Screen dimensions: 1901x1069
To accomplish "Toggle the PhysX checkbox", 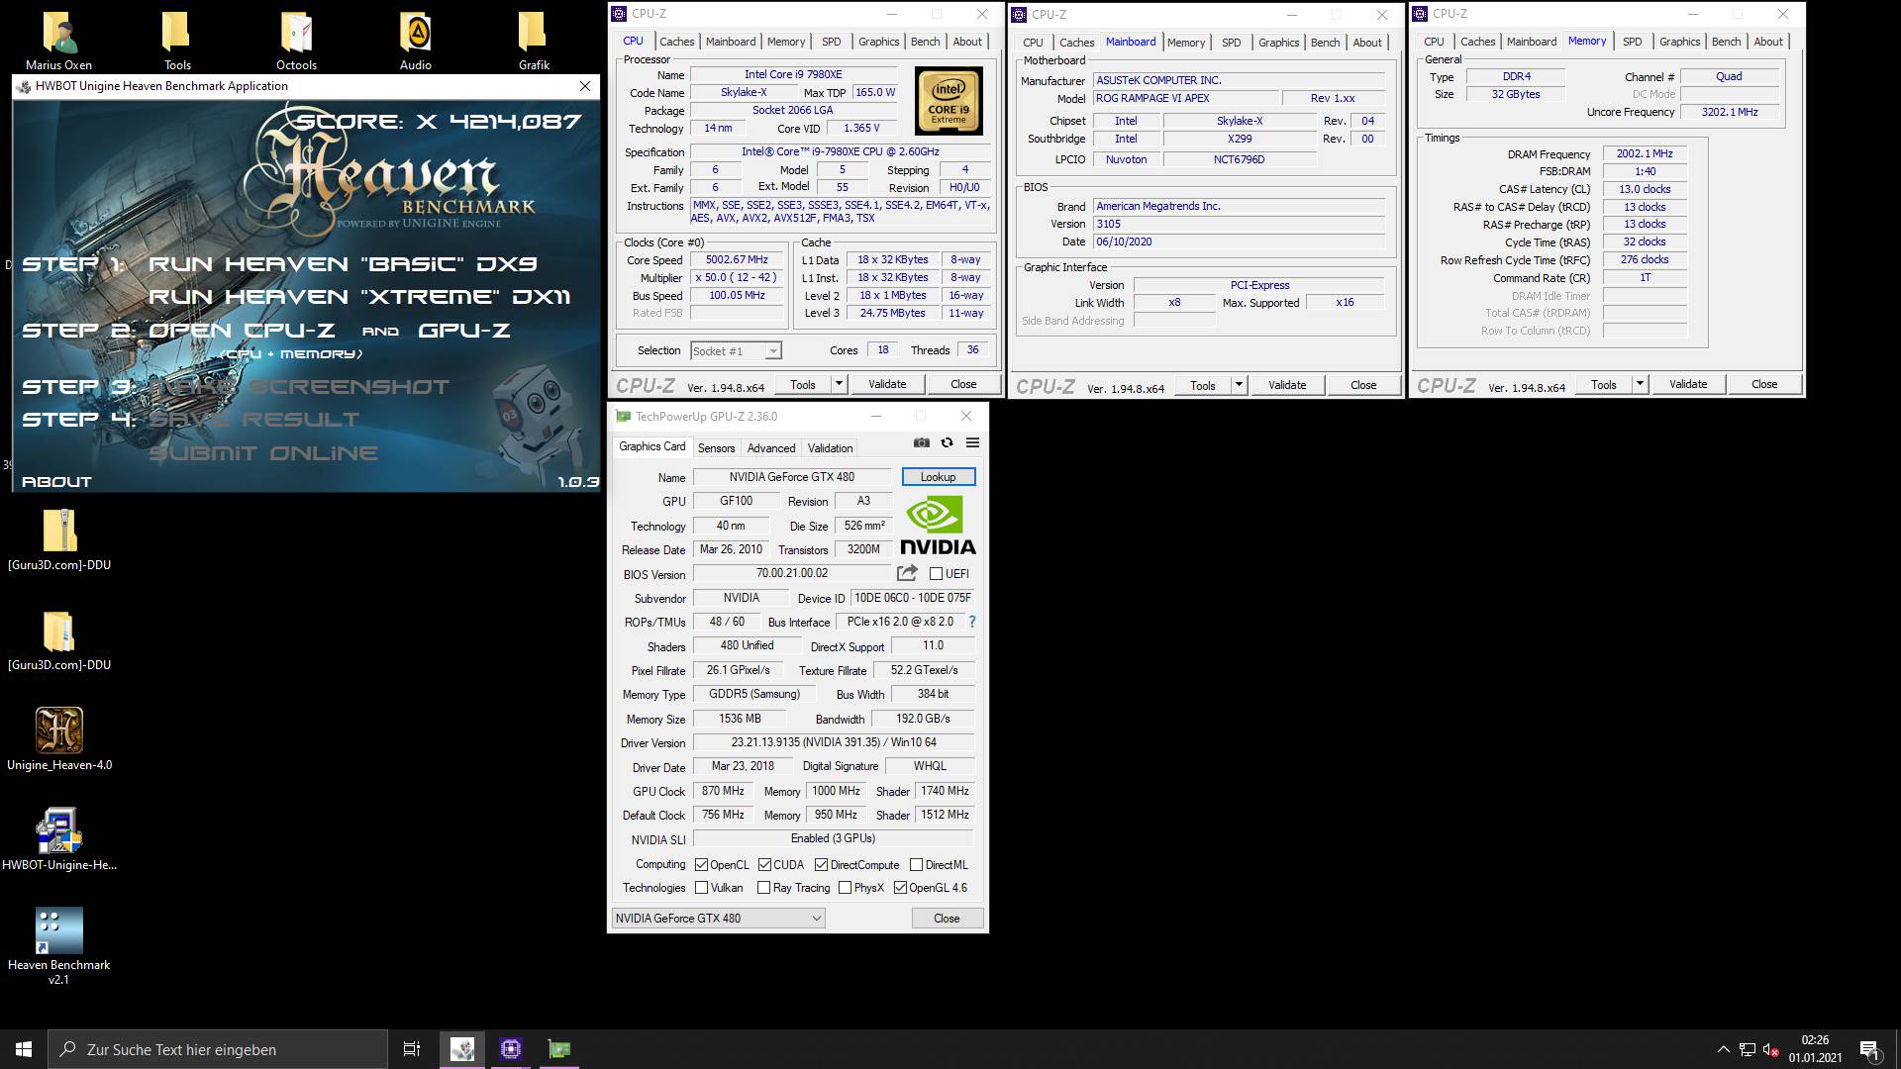I will tap(845, 888).
